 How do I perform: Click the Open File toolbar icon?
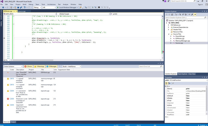click(x=15, y=7)
